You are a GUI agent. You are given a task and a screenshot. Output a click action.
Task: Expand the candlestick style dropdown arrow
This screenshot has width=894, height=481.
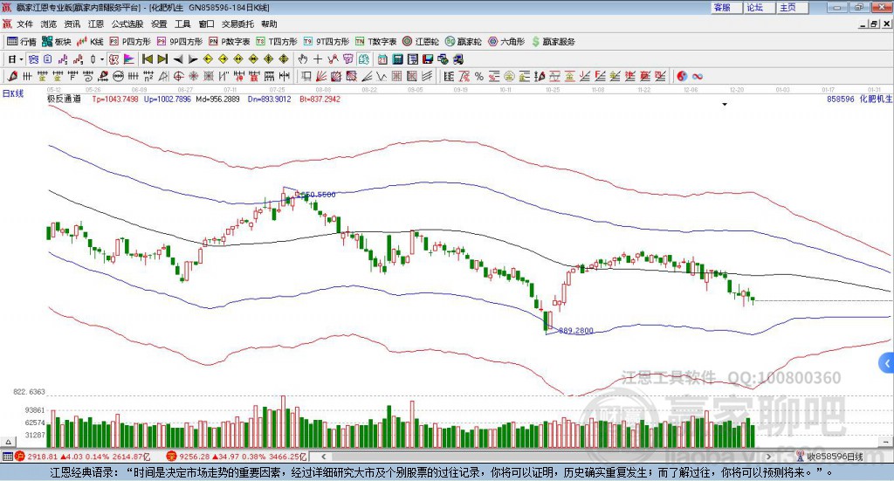(x=102, y=59)
